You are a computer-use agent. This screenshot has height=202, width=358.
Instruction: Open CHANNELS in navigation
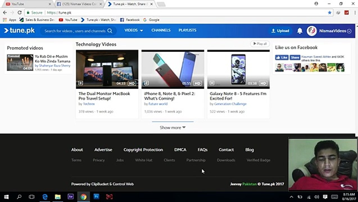point(161,30)
